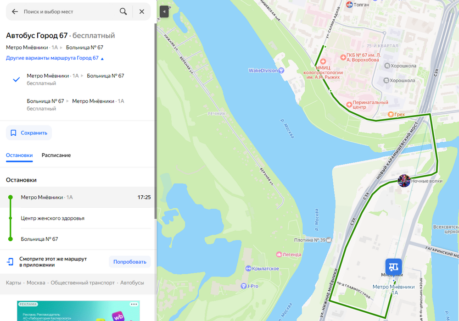Click Перинатальный центр marker
The height and width of the screenshot is (321, 459).
(349, 105)
